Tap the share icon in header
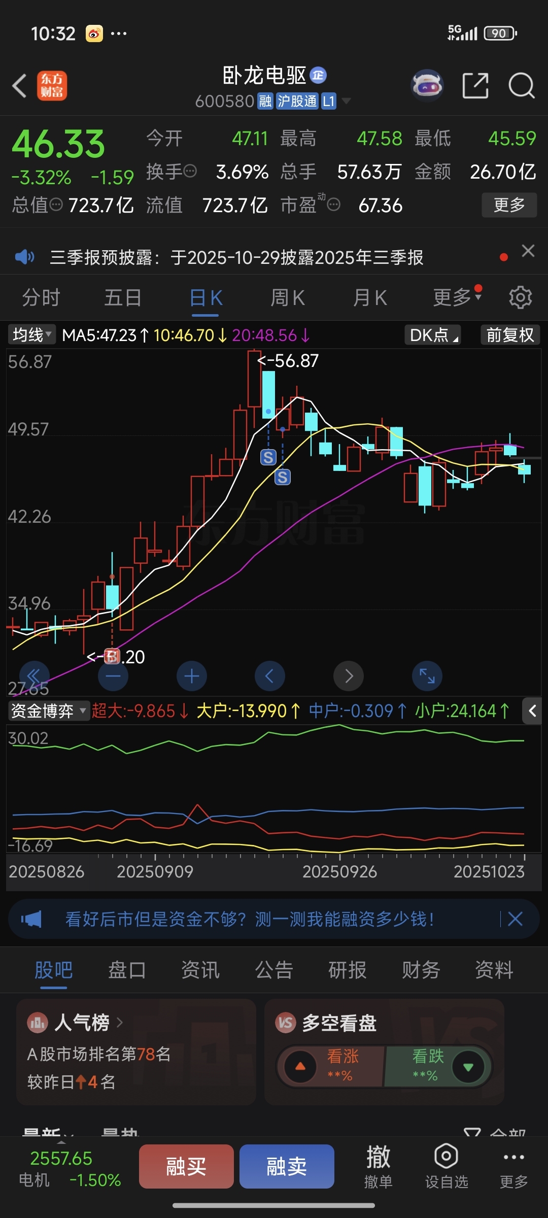 (475, 85)
